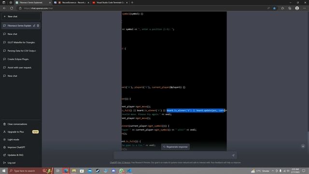The image size is (309, 174).
Task: Click Clear conversations in sidebar
Action: (x=21, y=124)
